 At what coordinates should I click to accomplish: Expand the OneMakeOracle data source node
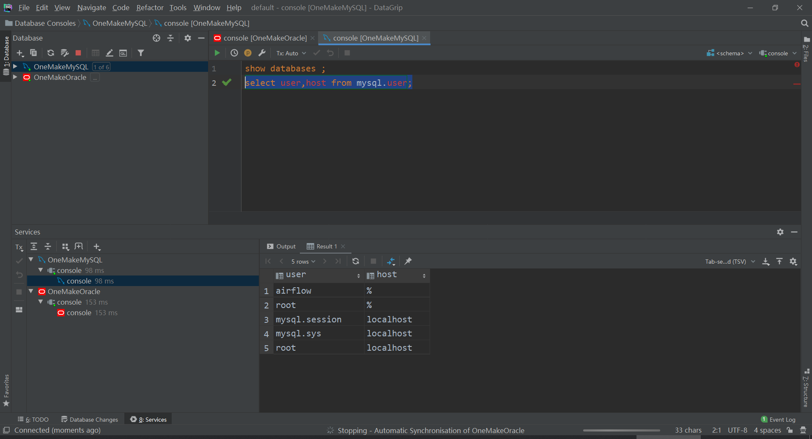tap(15, 77)
